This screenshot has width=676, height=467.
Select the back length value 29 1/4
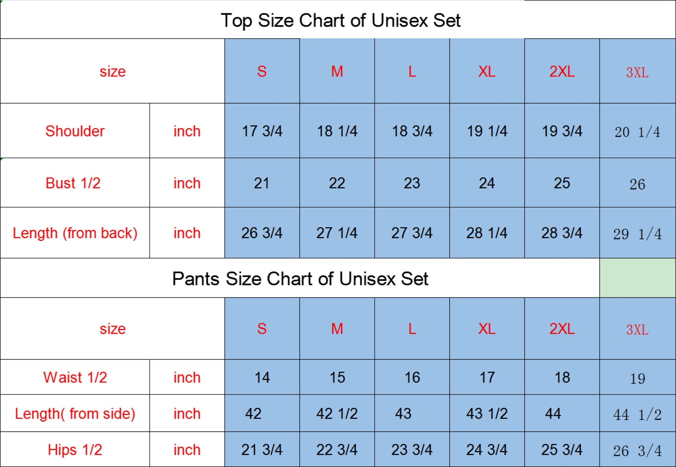[x=637, y=234]
